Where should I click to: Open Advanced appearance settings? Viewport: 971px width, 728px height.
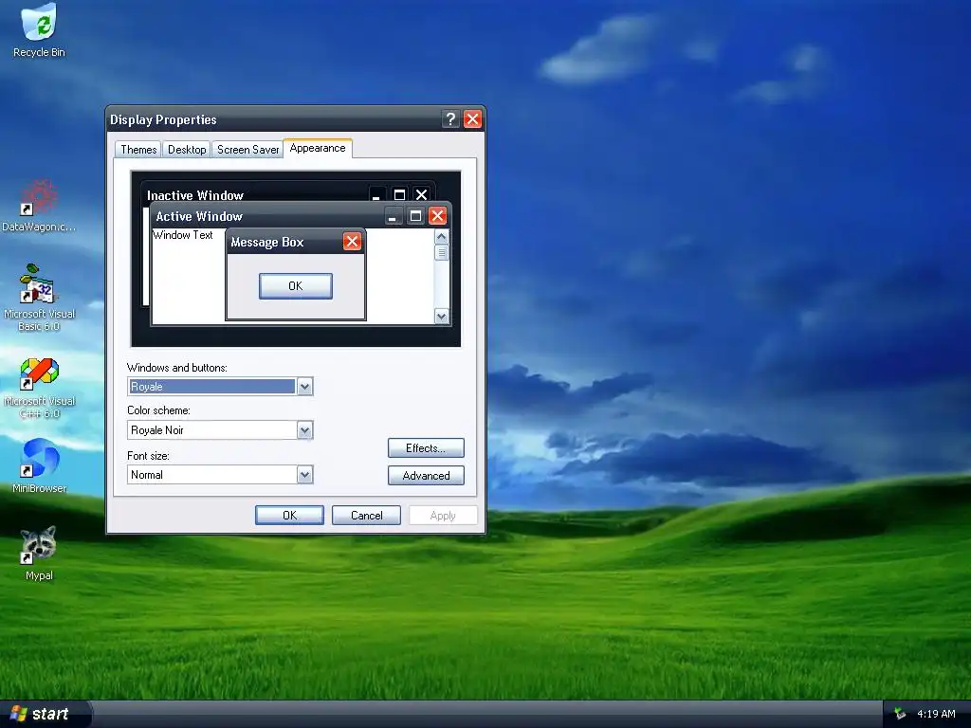[x=426, y=476]
